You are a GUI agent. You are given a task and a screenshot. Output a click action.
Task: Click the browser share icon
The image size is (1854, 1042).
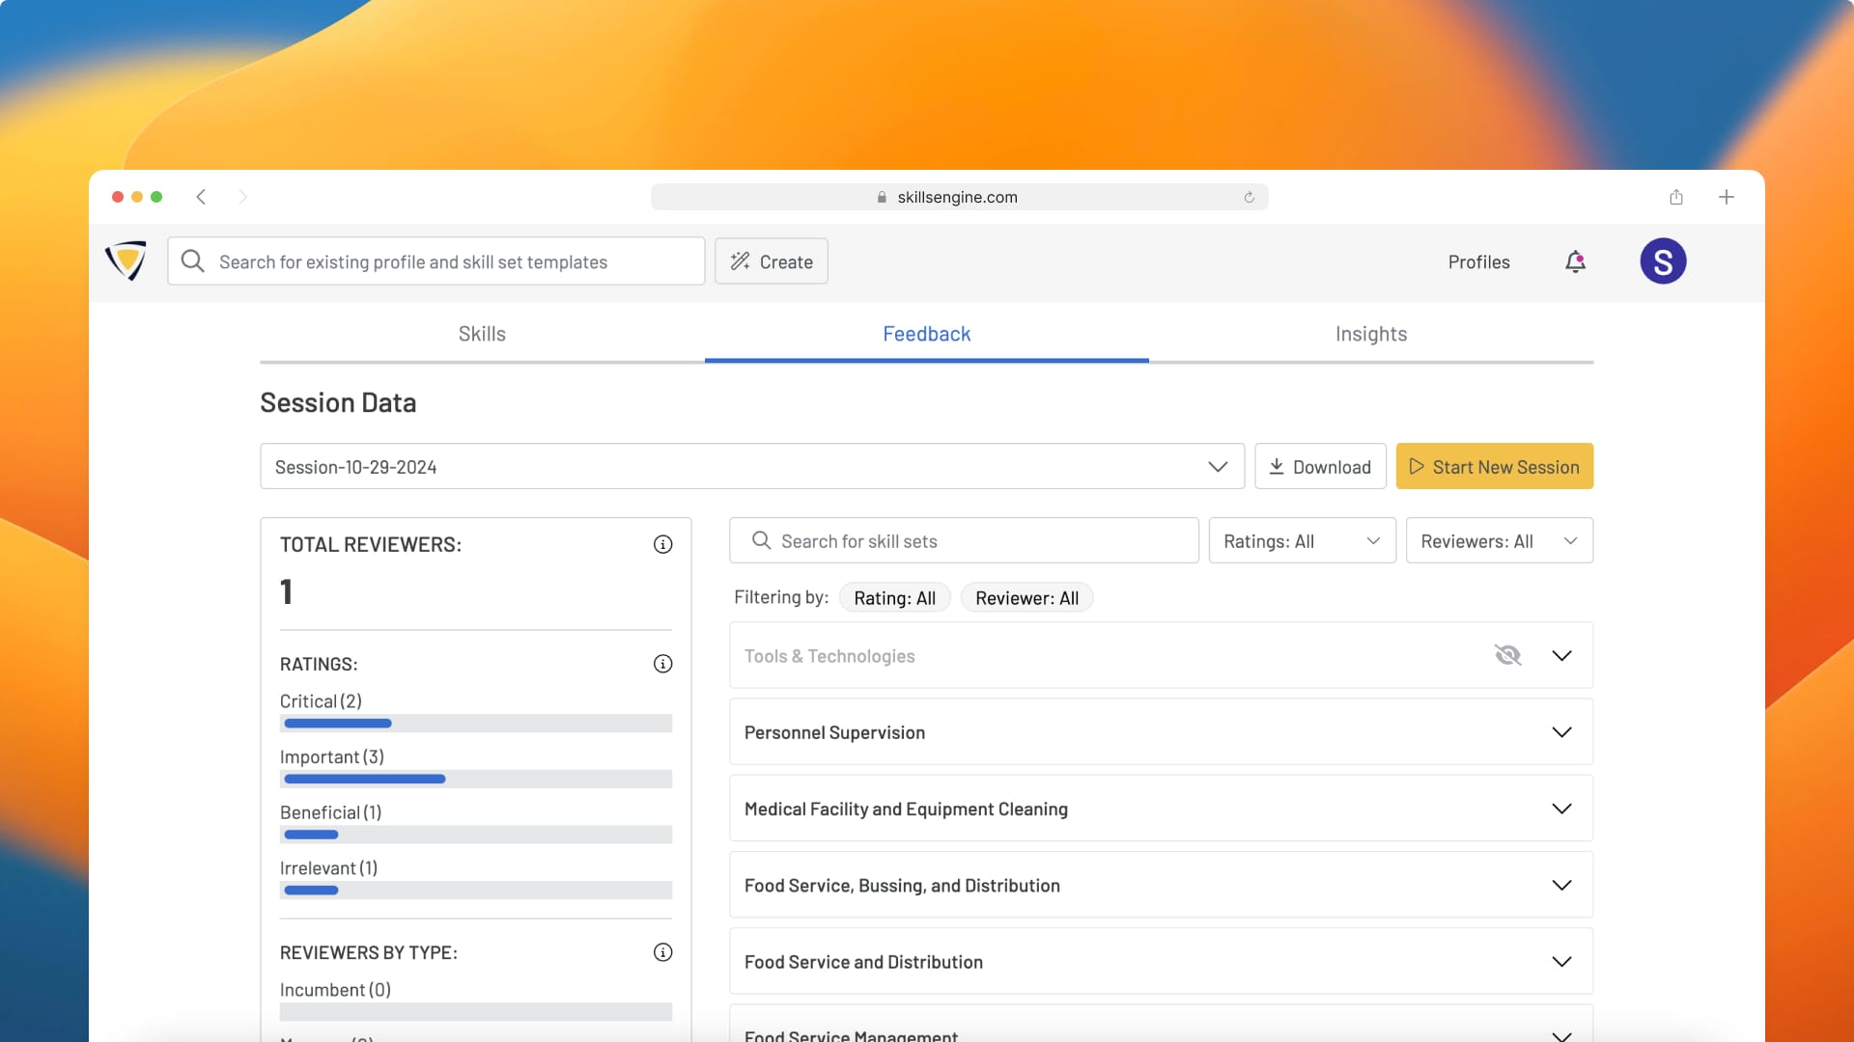(1676, 197)
